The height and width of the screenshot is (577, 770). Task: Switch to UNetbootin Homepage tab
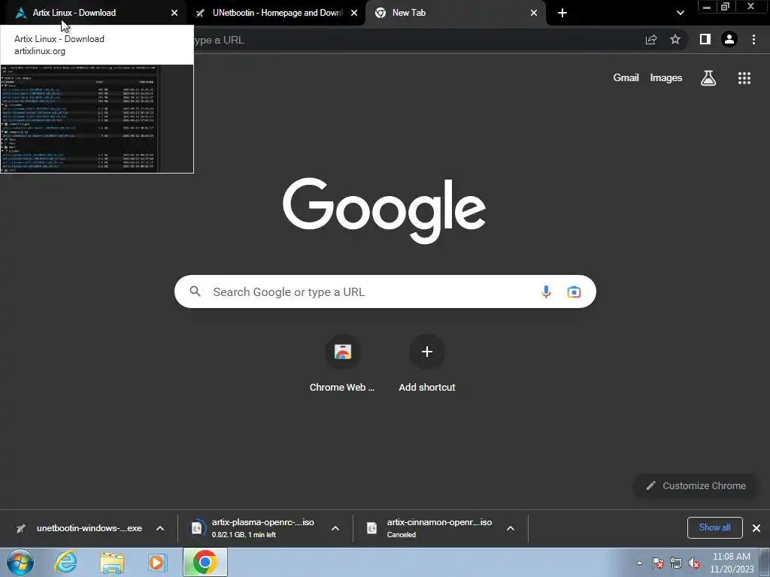click(277, 13)
